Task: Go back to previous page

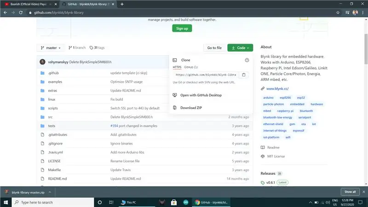Action: tap(6, 13)
